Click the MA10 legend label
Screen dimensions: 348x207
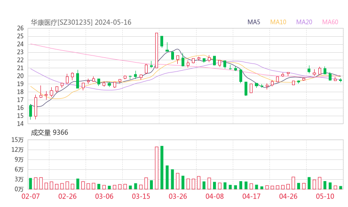tap(278, 22)
